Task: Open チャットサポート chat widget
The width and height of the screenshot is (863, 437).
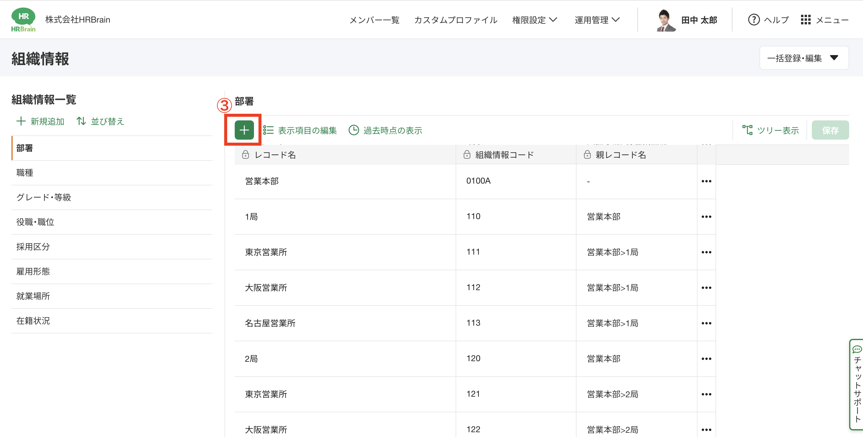Action: pos(857,384)
